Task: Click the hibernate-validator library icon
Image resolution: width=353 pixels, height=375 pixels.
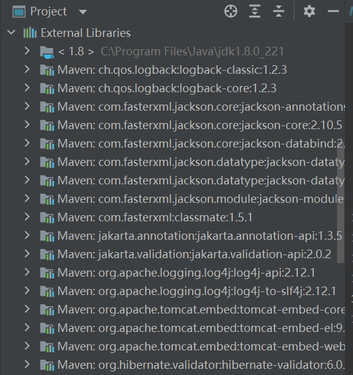Action: pos(47,365)
